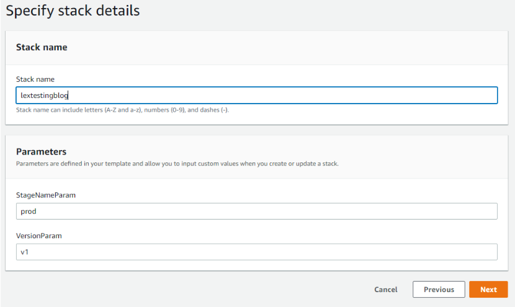Viewport: 515px width, 307px height.
Task: Click the StageNameParam label
Action: coord(46,195)
